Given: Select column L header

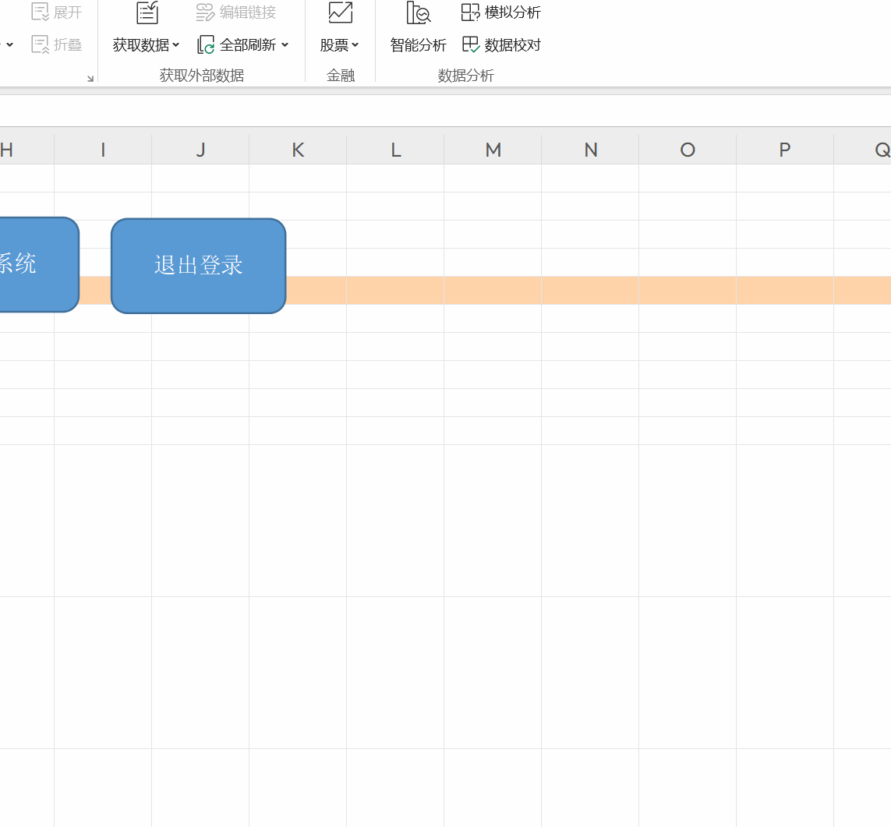Looking at the screenshot, I should tap(395, 150).
